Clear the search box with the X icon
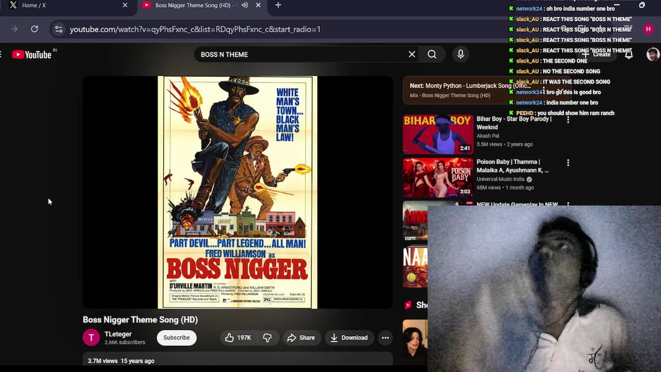 pyautogui.click(x=412, y=54)
